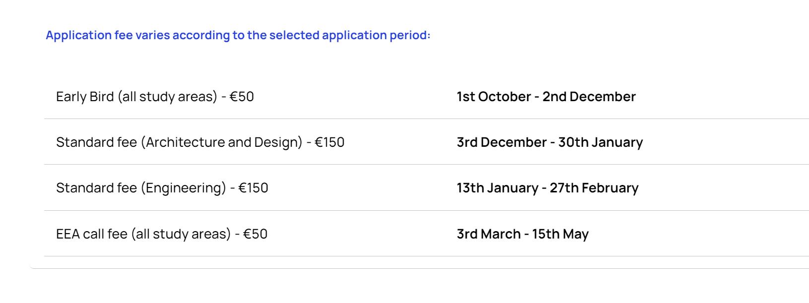Screen dimensions: 809x303
Task: Click the word 'Engineering' in parentheses
Action: click(184, 188)
